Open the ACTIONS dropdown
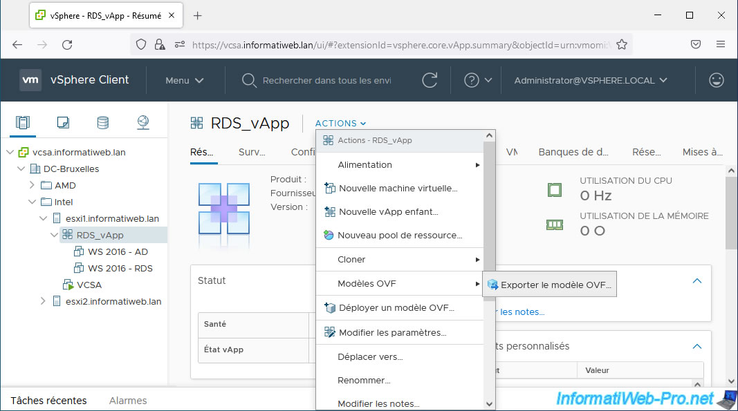Image resolution: width=738 pixels, height=411 pixels. (340, 123)
